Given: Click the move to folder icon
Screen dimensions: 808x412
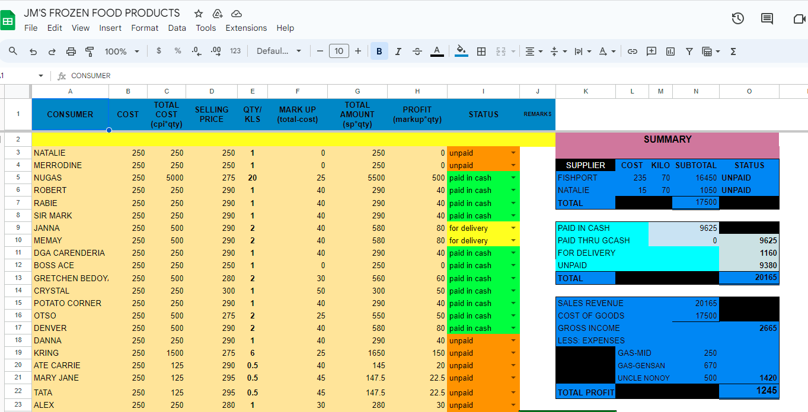Looking at the screenshot, I should click(218, 14).
